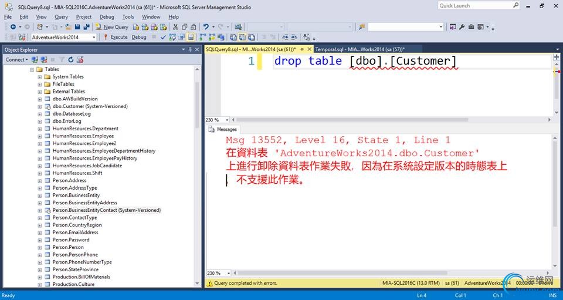The width and height of the screenshot is (563, 300).
Task: Click the Debug toolbar button
Action: tap(139, 37)
